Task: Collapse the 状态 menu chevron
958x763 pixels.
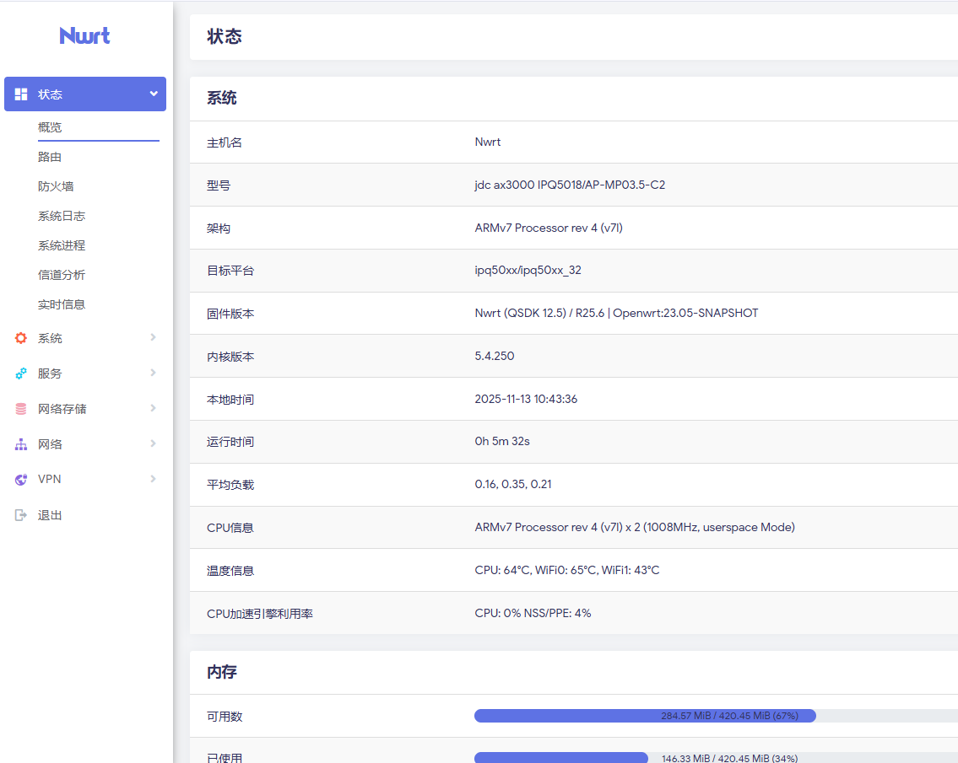Action: click(154, 94)
